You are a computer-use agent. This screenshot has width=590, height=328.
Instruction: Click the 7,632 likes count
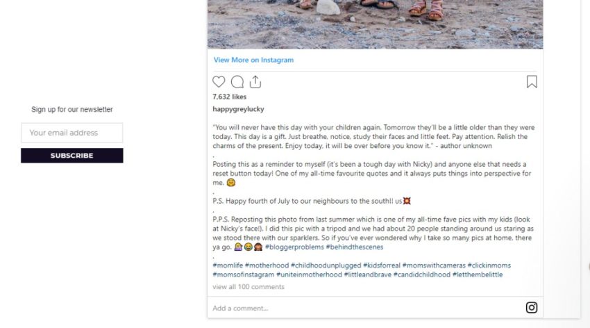230,97
